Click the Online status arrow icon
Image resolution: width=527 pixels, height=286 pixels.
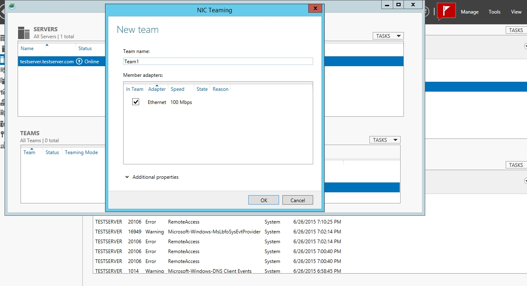80,61
